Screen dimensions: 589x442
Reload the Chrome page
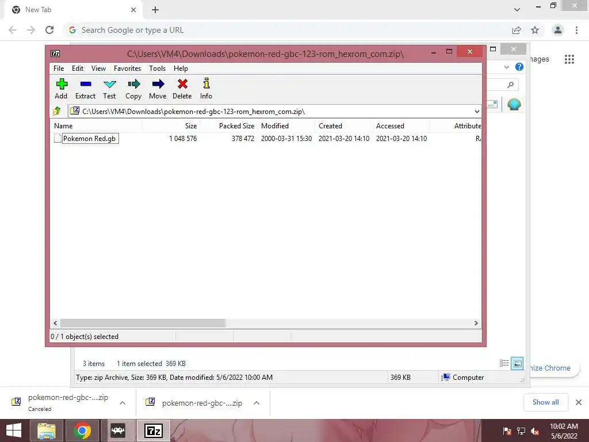click(x=49, y=30)
